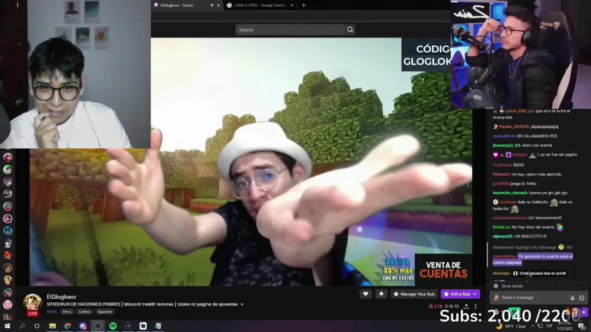Click the Peru tag

point(67,312)
